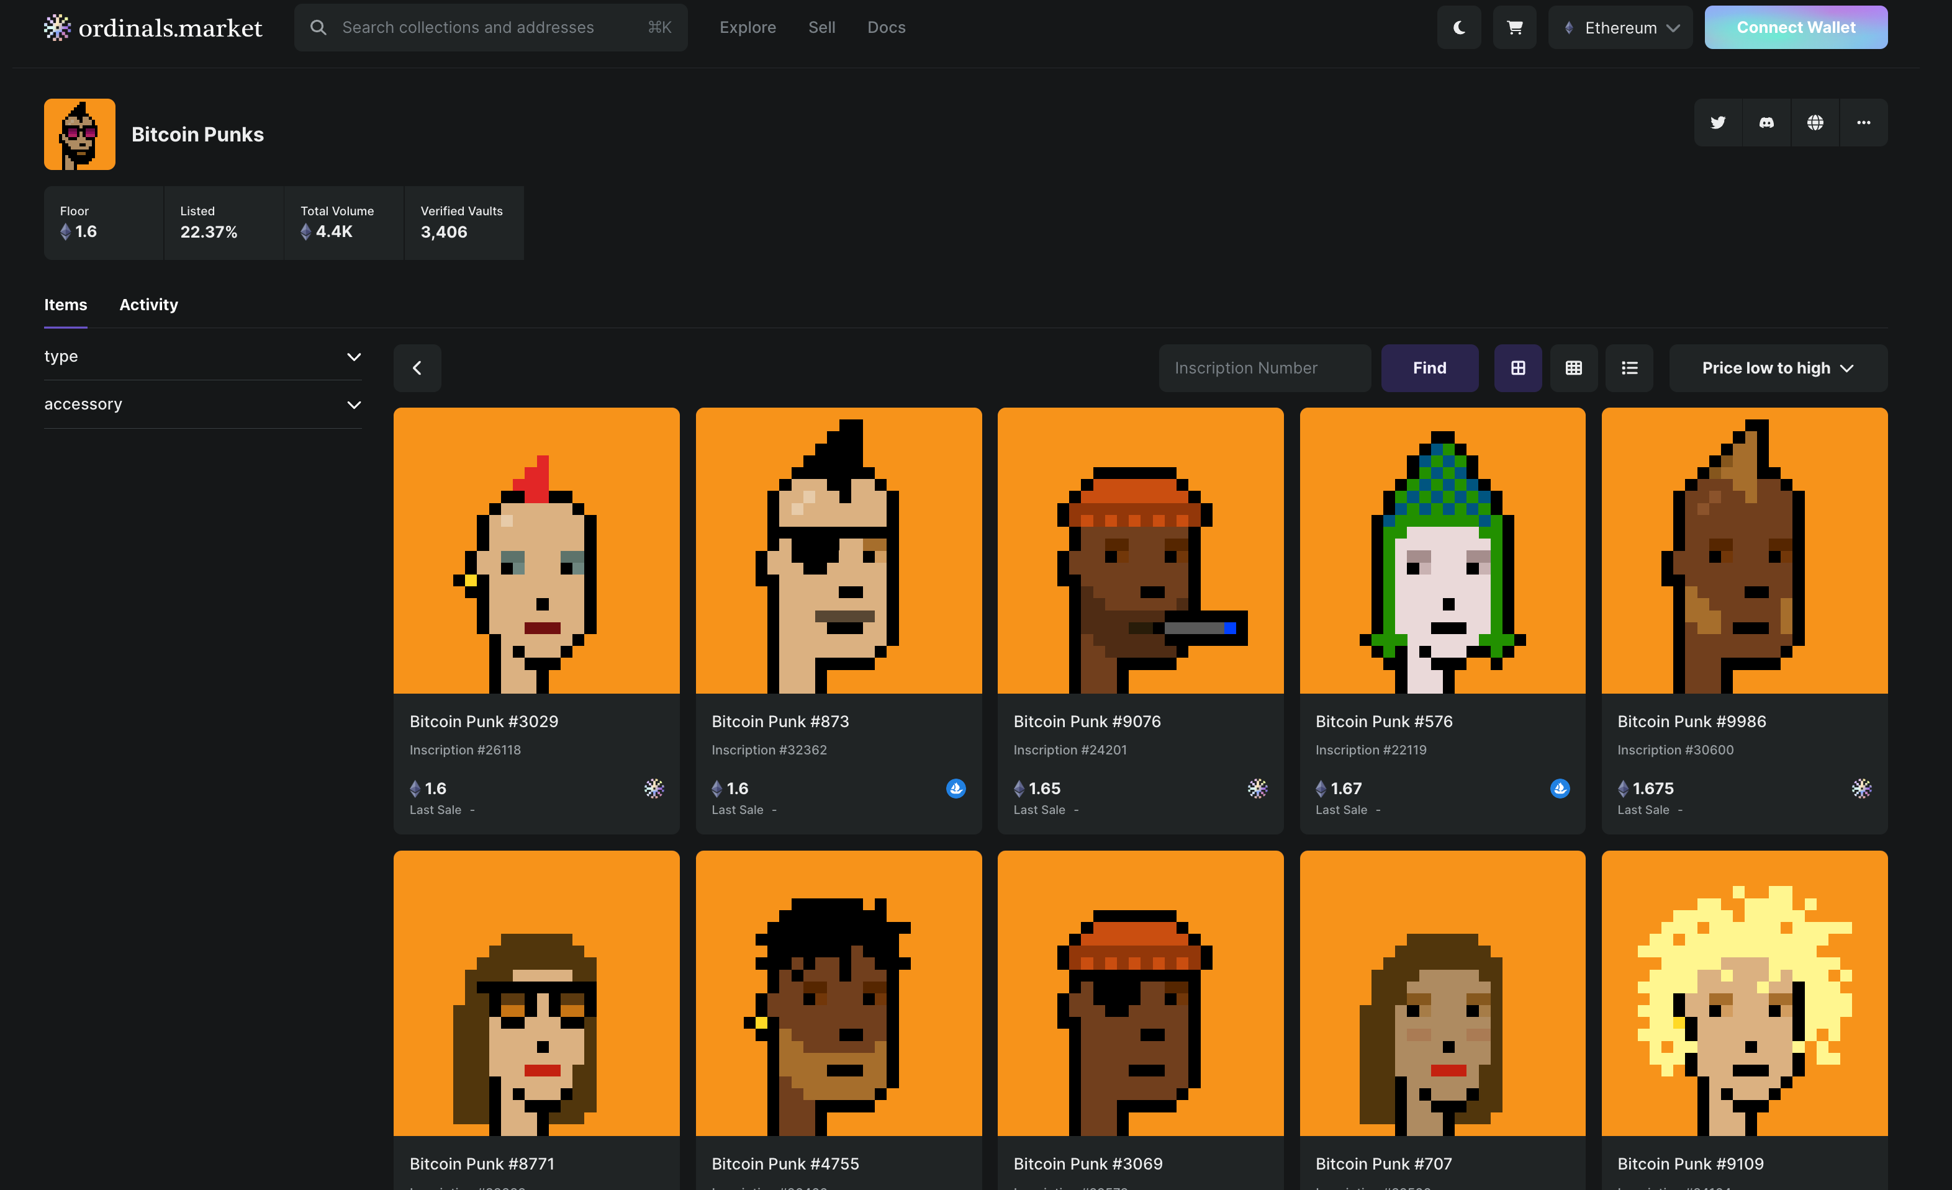
Task: Click the 1.675 price on Punk #9986
Action: coord(1645,789)
